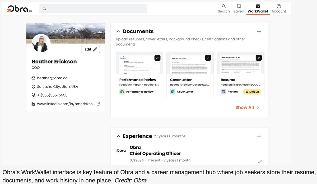
Task: Click Chief Operating Officer job title
Action: [155, 153]
